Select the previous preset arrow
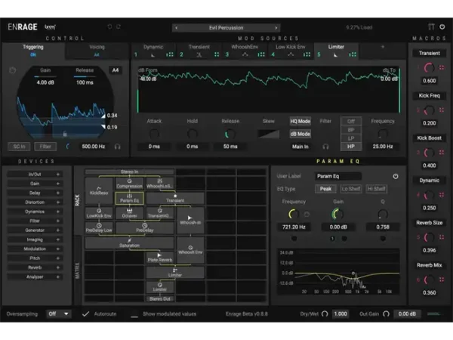The height and width of the screenshot is (340, 453). point(176,28)
